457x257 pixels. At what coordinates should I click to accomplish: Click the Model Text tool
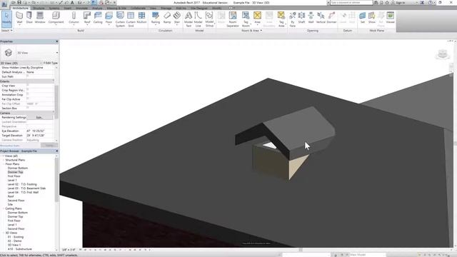coord(189,19)
